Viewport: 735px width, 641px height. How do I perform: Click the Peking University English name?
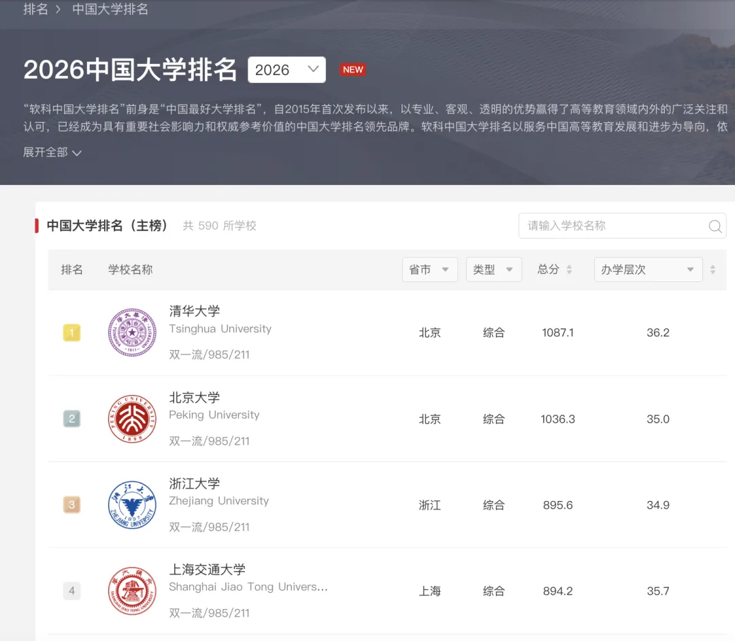click(x=214, y=415)
